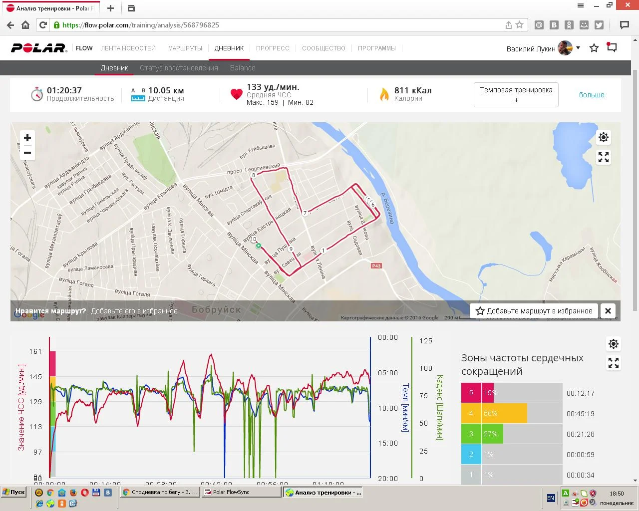Switch to the Balance tab
Viewport: 639px width, 511px height.
tap(243, 68)
